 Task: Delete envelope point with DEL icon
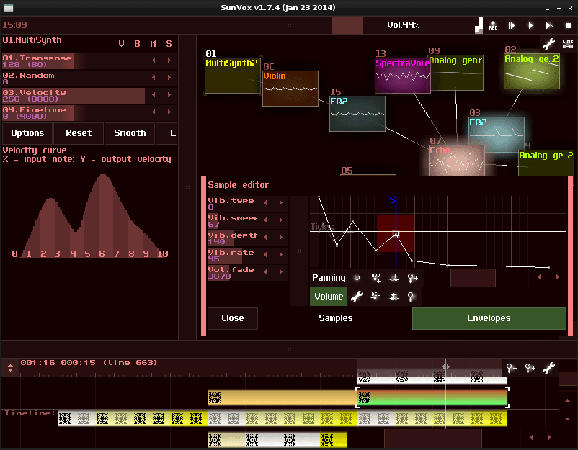[x=375, y=297]
